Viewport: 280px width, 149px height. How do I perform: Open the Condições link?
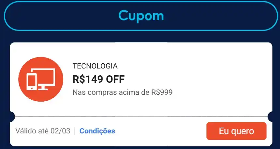(97, 131)
